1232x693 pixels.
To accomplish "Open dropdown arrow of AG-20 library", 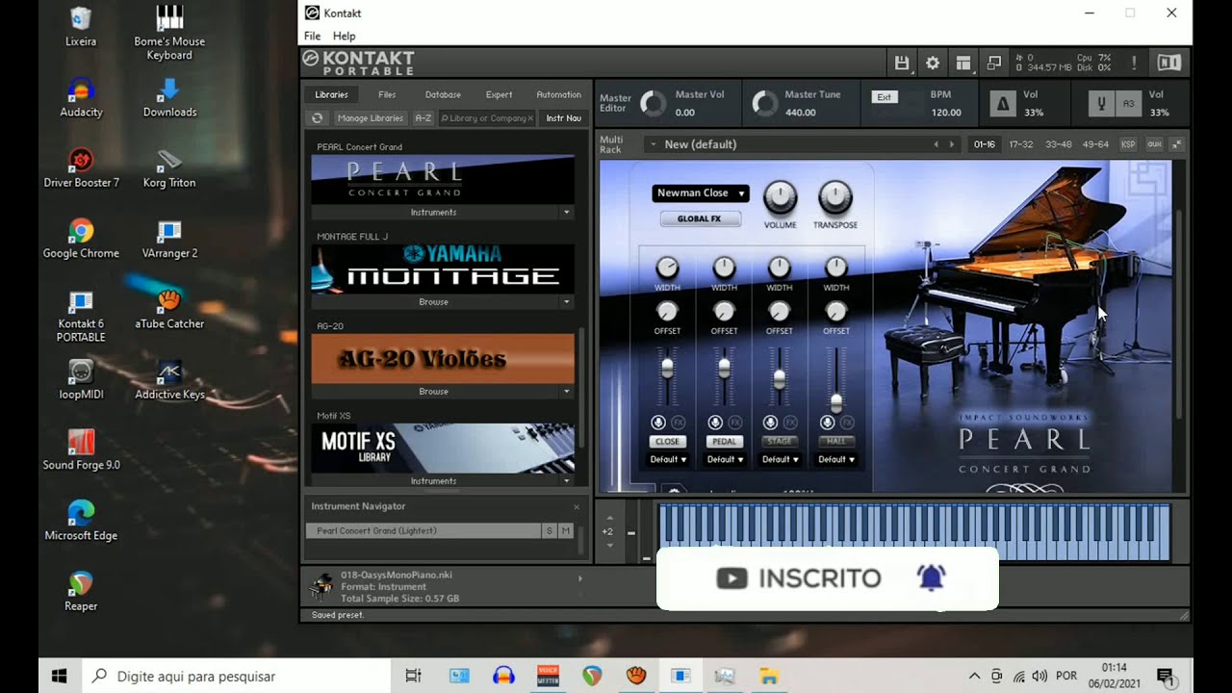I will point(566,392).
